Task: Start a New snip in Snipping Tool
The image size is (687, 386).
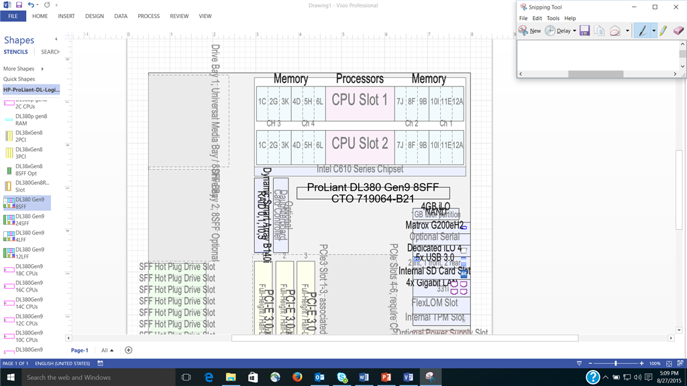Action: coord(530,31)
